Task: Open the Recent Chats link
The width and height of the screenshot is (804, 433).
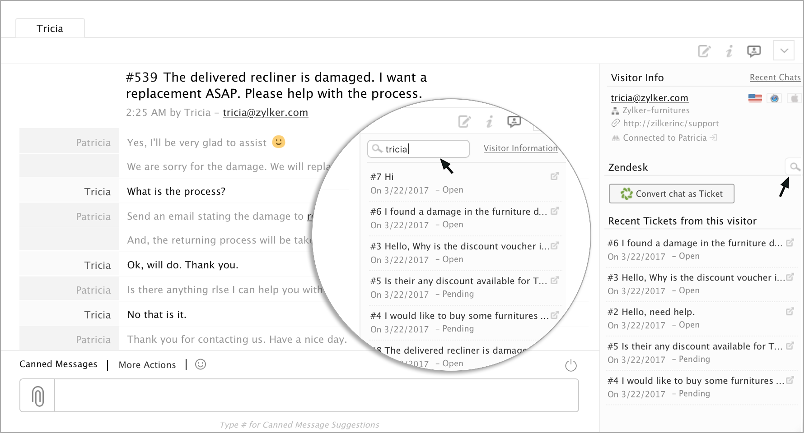Action: [x=775, y=78]
